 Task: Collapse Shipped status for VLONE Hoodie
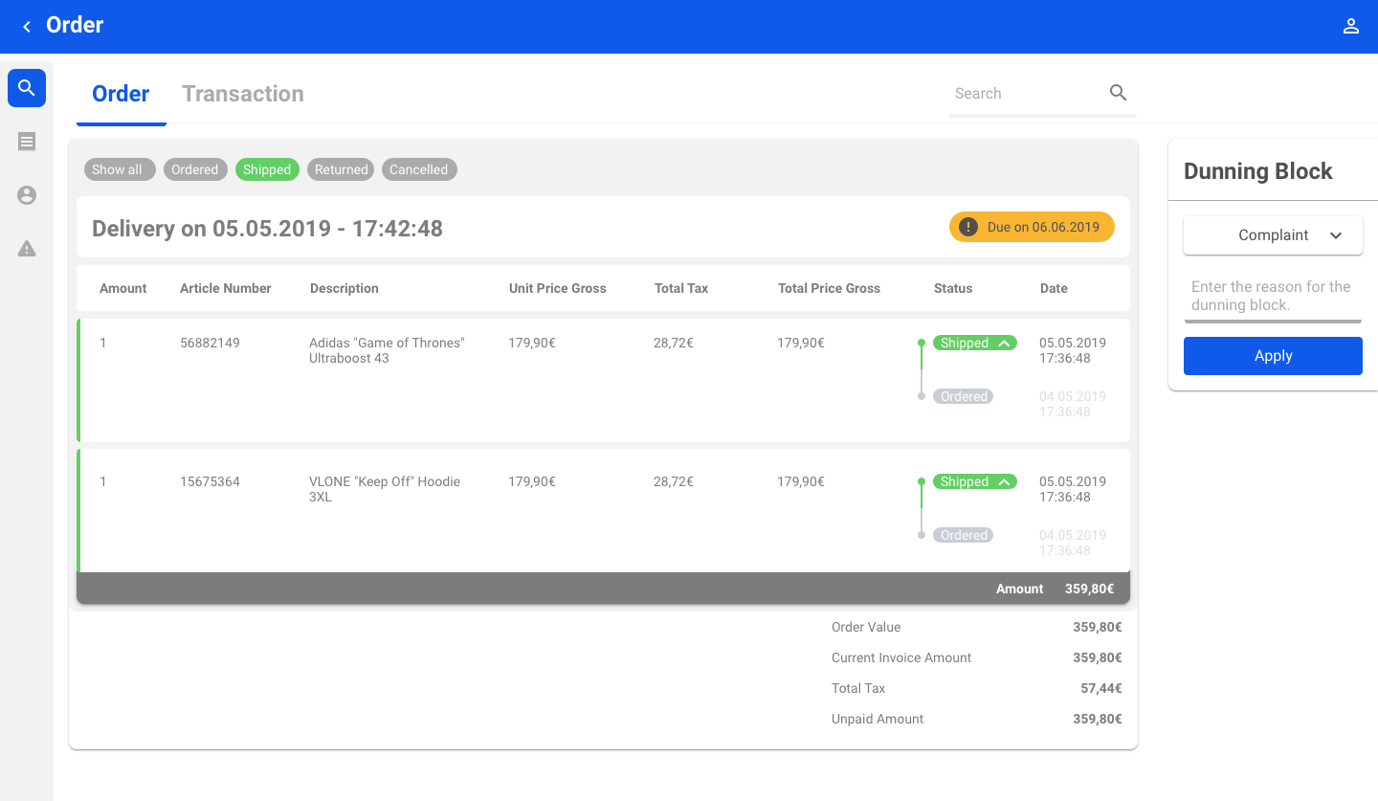(x=1004, y=481)
